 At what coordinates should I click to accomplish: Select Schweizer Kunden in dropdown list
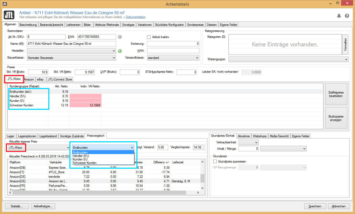[x=85, y=163]
